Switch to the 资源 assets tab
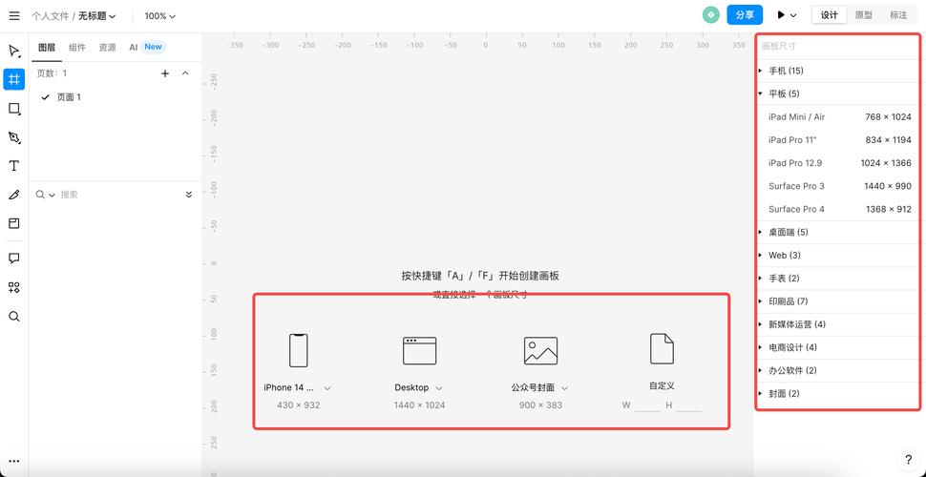This screenshot has height=477, width=926. 108,48
